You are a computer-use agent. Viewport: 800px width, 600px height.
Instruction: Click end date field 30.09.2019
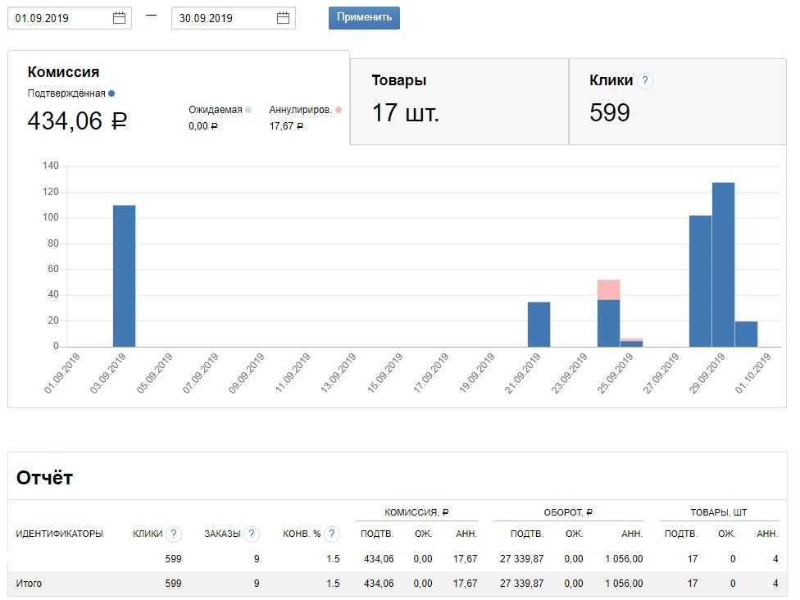point(234,18)
